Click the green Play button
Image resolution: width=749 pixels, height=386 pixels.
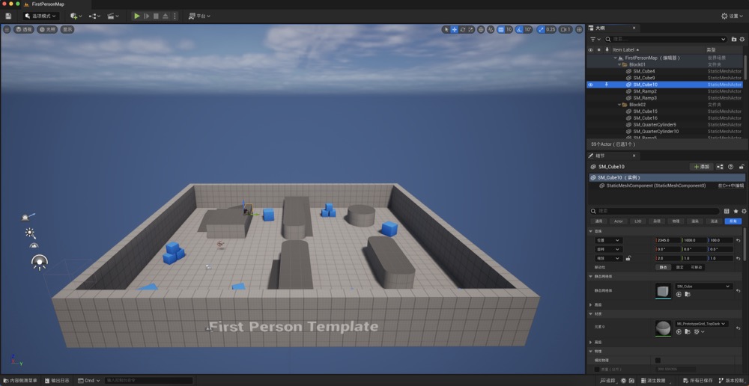pyautogui.click(x=136, y=16)
